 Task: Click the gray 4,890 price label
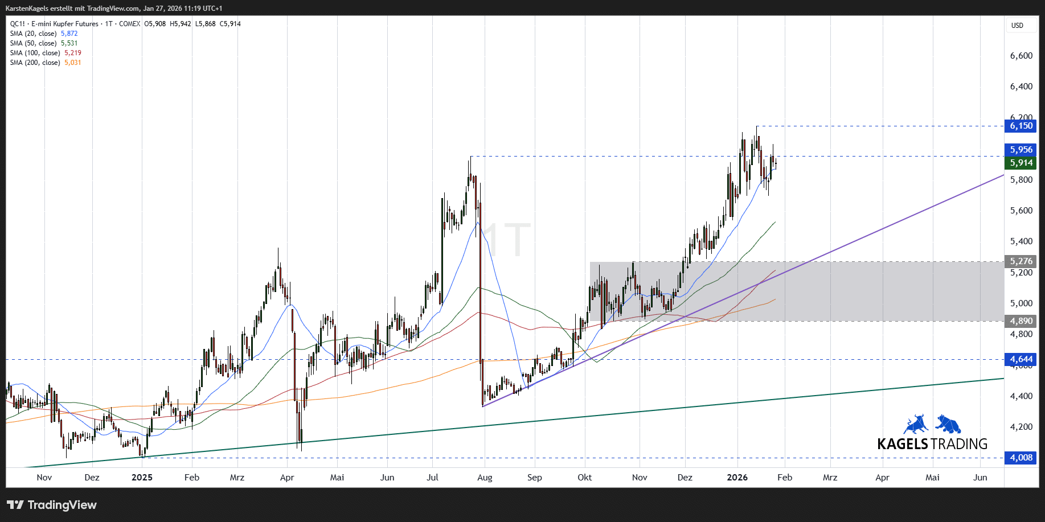1021,321
